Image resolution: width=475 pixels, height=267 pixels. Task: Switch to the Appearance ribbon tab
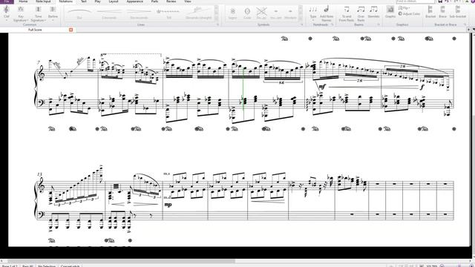[x=134, y=1]
